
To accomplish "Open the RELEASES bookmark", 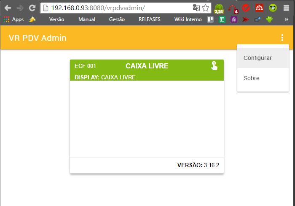I will [x=149, y=19].
